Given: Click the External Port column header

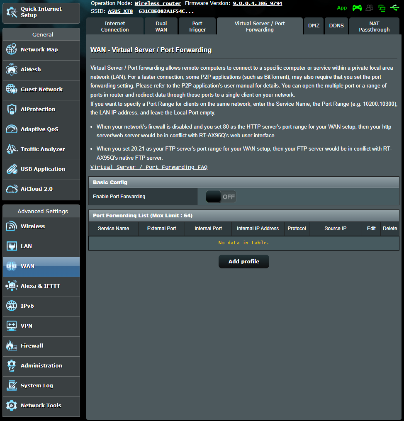Looking at the screenshot, I should click(162, 229).
